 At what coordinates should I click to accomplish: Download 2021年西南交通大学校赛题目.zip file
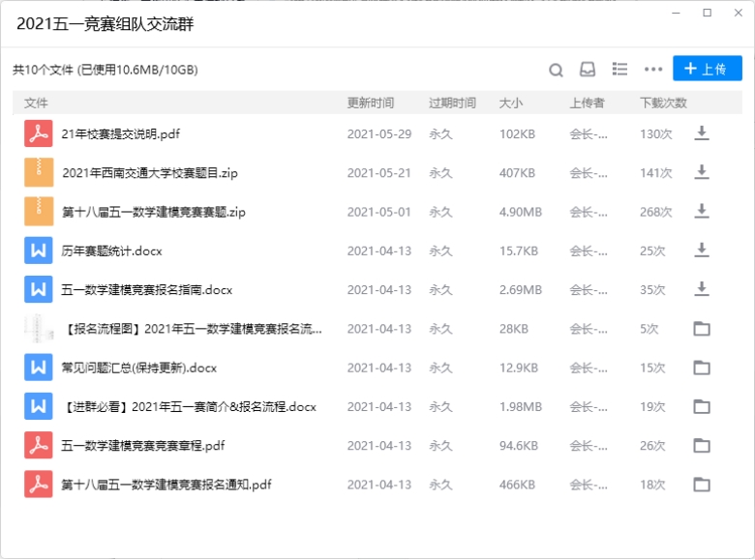coord(702,172)
